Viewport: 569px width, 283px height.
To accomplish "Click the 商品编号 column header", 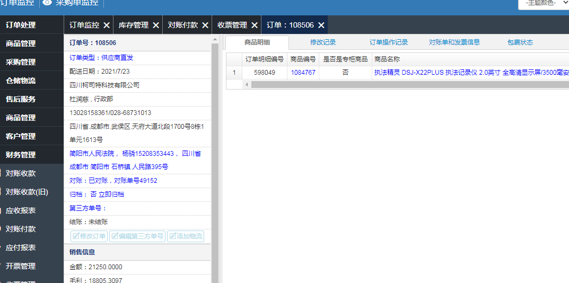I will pos(303,59).
